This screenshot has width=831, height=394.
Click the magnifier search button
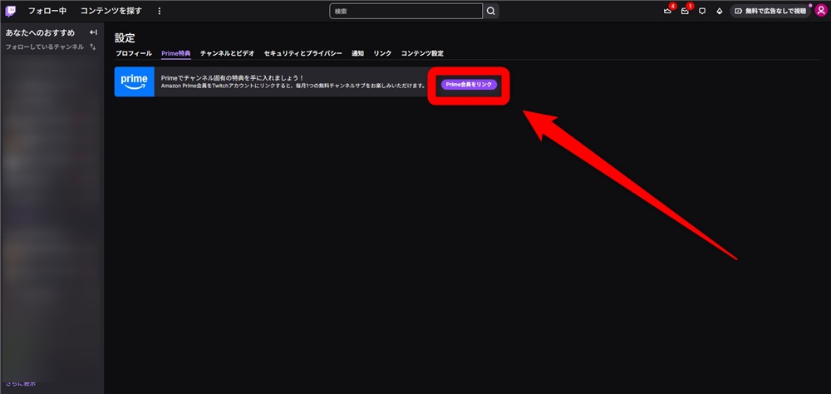click(491, 11)
